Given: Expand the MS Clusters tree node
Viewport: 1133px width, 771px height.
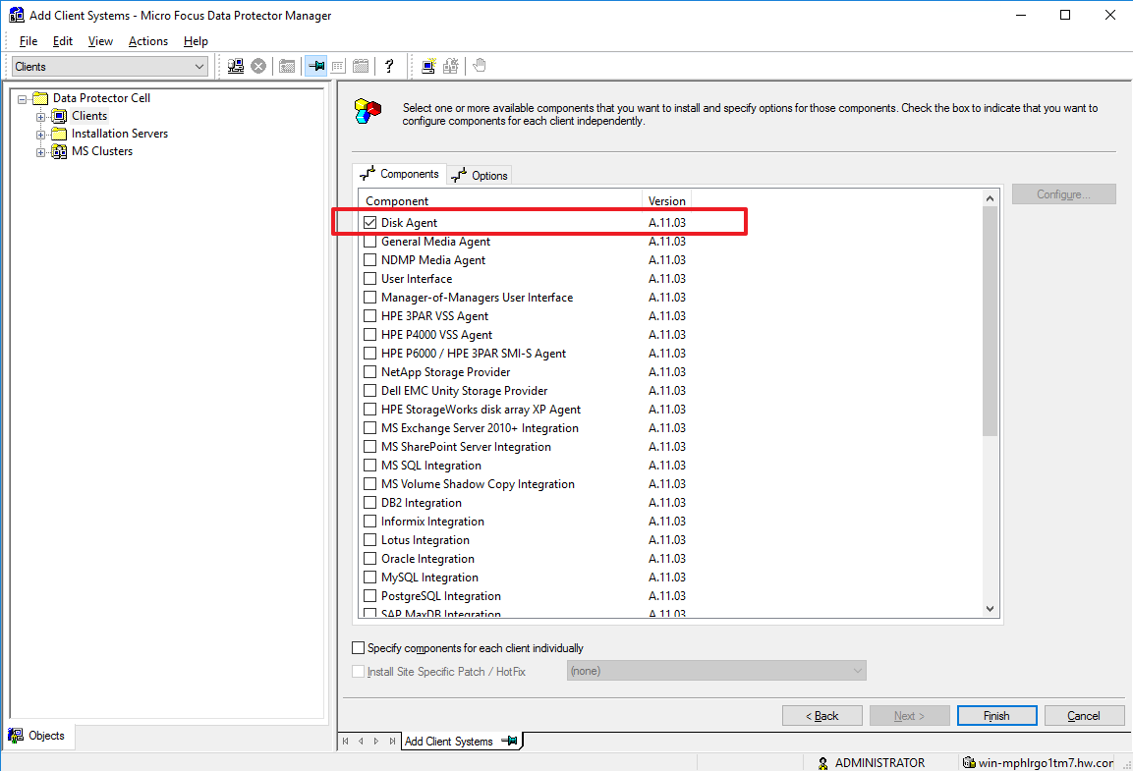Looking at the screenshot, I should [x=41, y=152].
